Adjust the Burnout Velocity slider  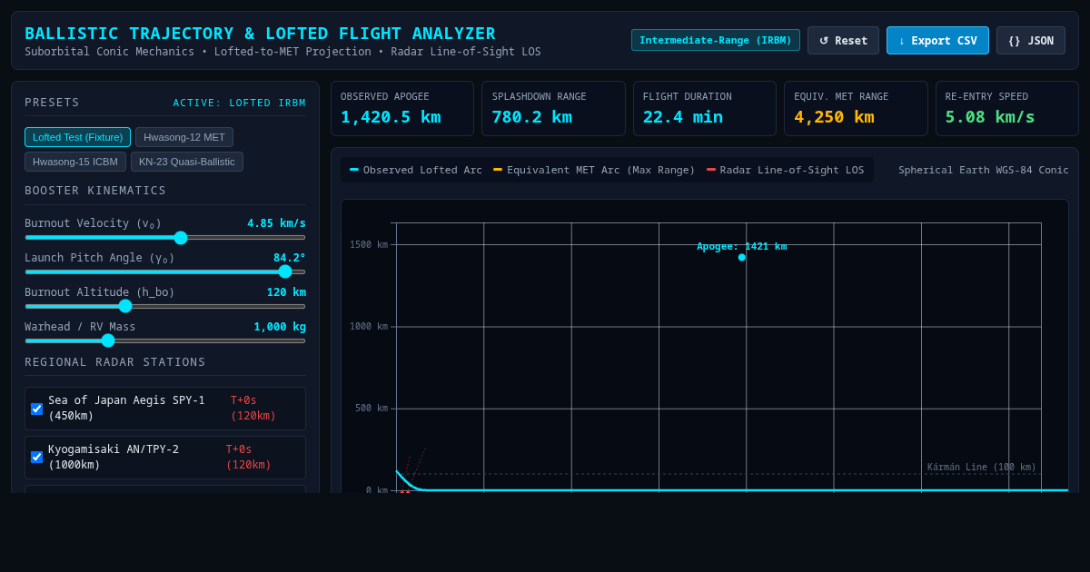[165, 238]
